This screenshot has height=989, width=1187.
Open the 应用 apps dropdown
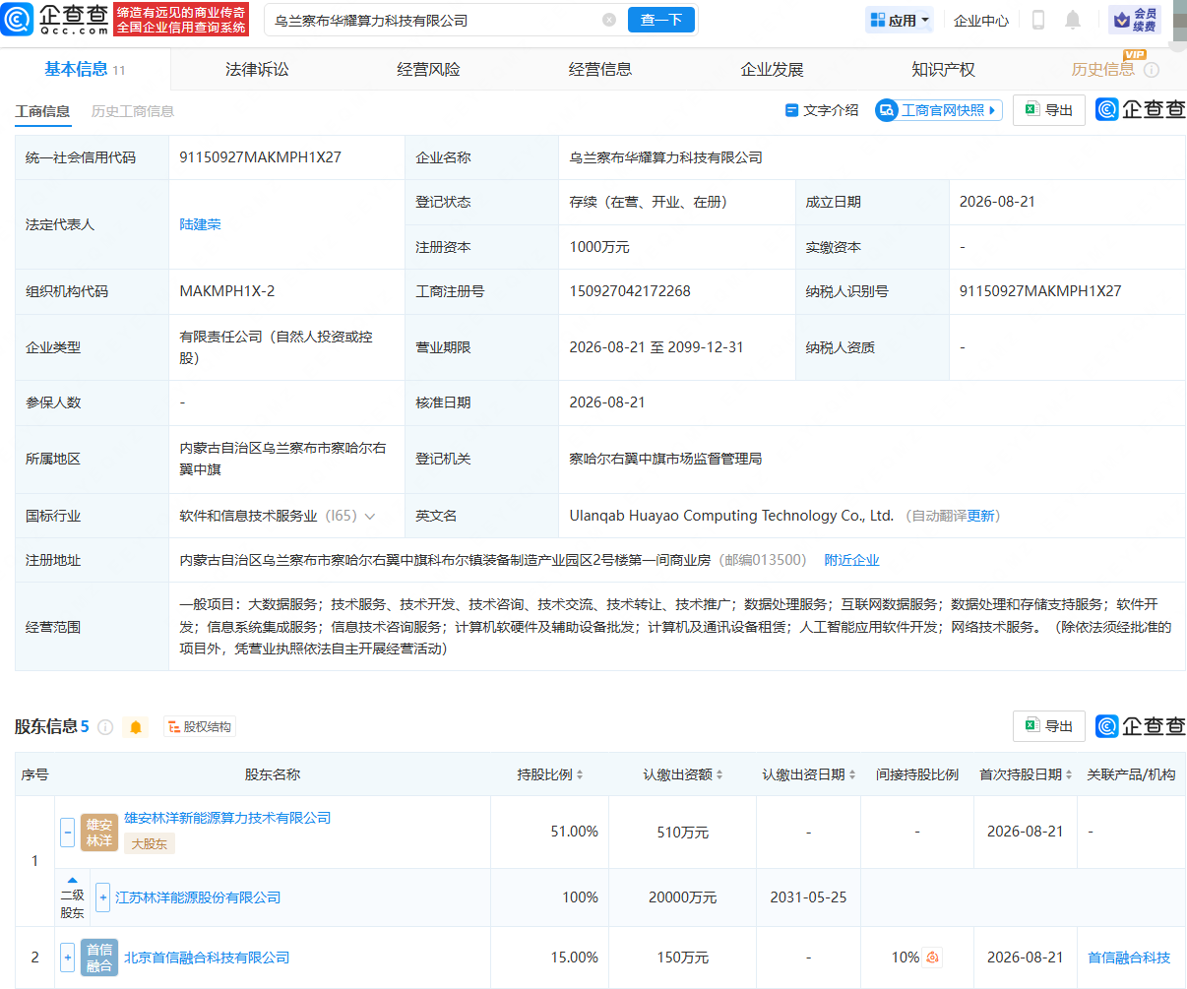[900, 20]
